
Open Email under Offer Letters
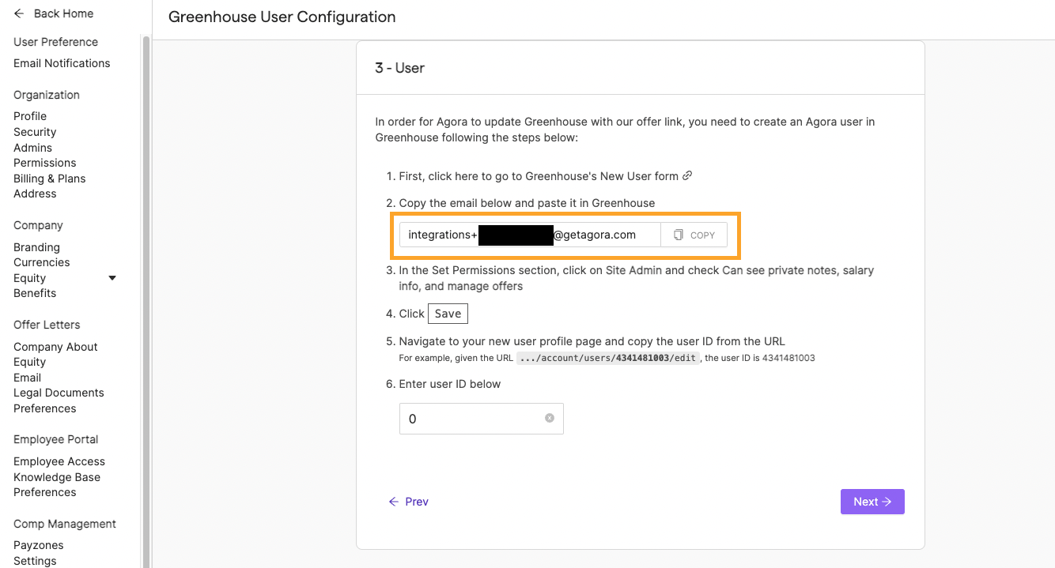pyautogui.click(x=27, y=378)
